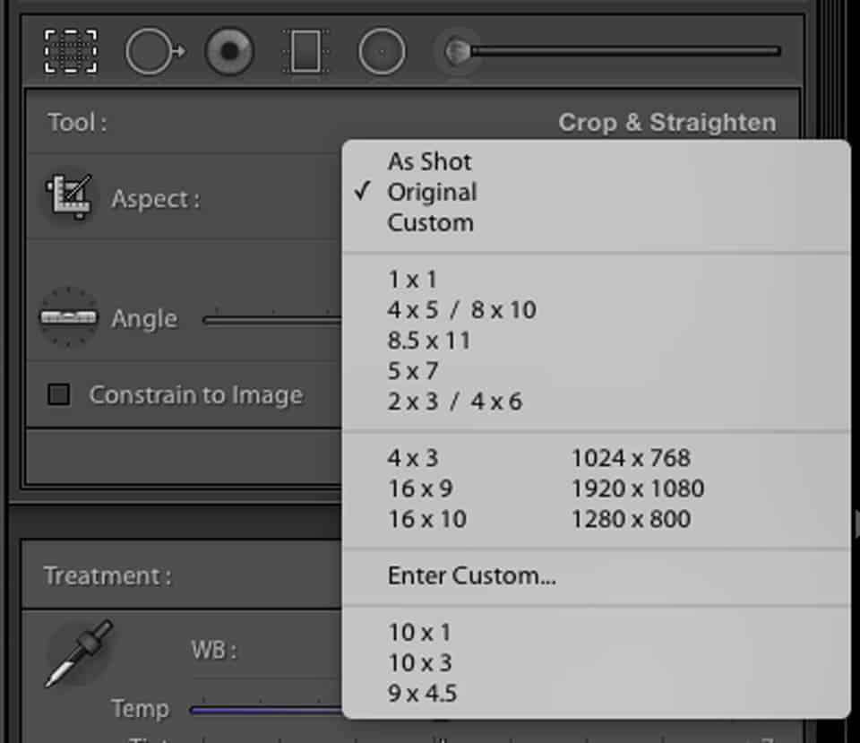
Task: Select the Crop Overlay tool icon
Action: (71, 51)
